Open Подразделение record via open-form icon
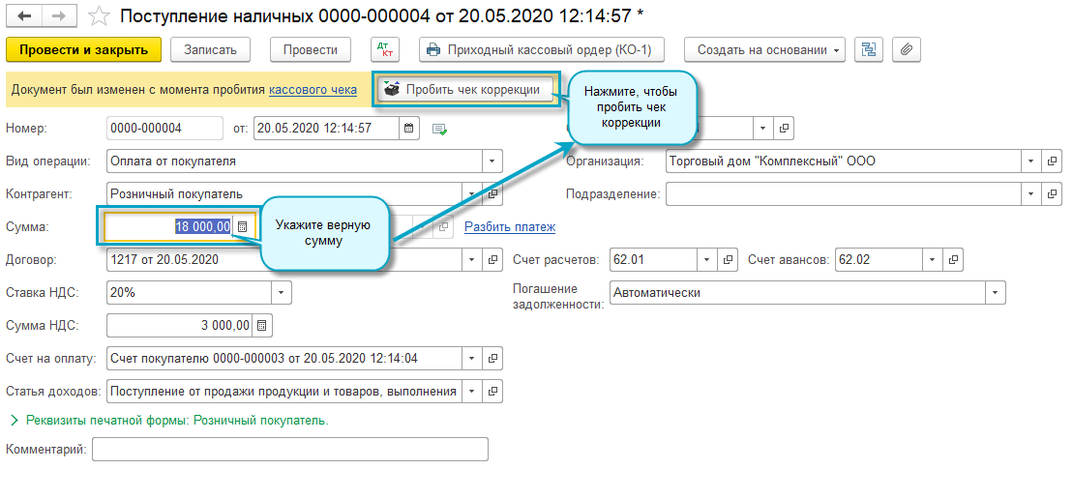This screenshot has width=1073, height=499. click(x=1053, y=194)
